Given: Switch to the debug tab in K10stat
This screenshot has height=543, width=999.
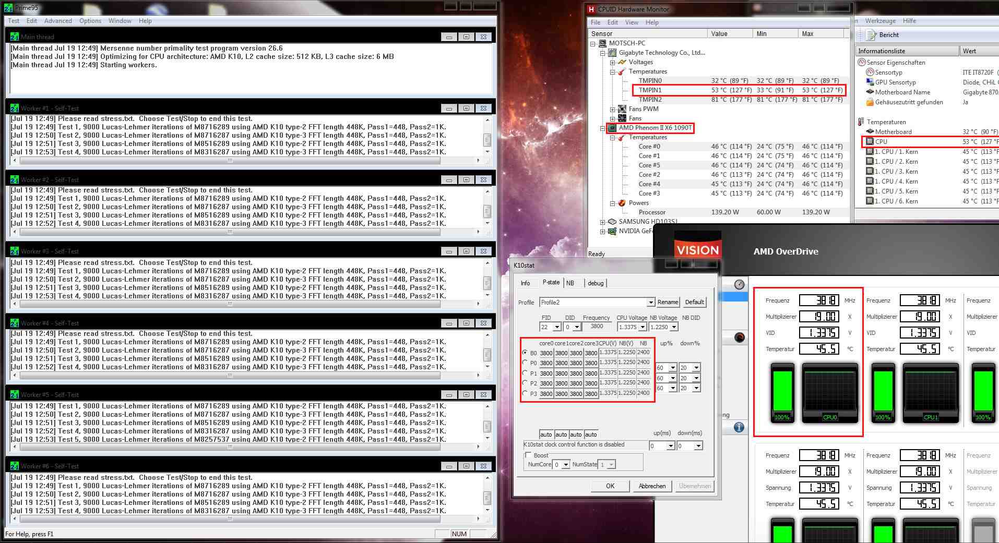Looking at the screenshot, I should coord(596,283).
